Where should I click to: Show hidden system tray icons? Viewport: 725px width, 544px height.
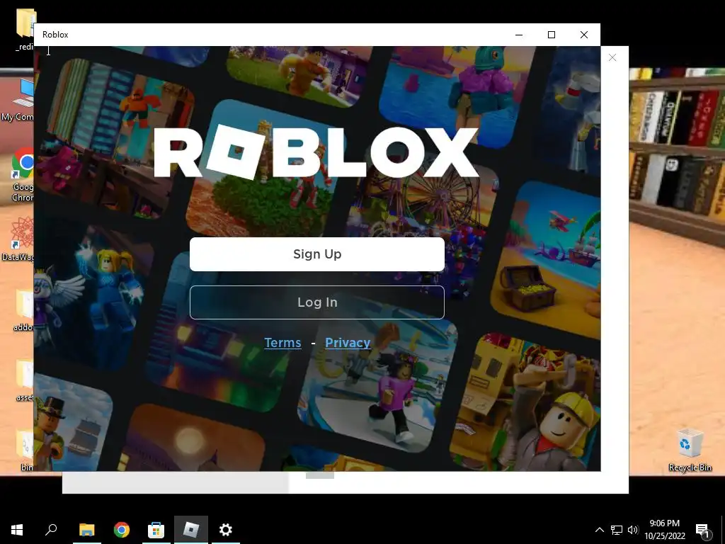(599, 530)
